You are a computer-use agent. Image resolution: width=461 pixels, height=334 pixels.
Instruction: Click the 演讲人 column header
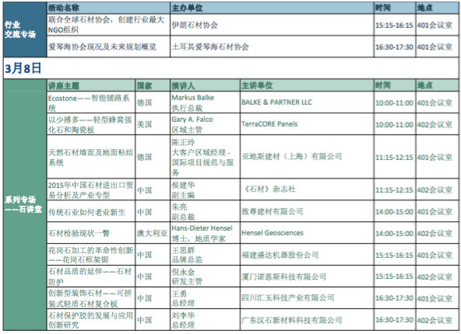[x=205, y=85]
